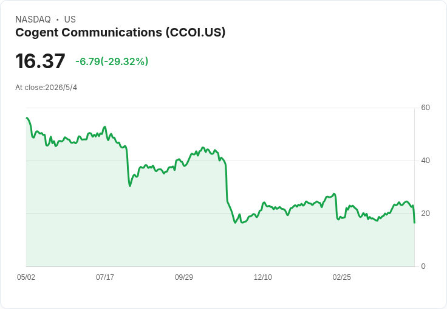Screen dimensions: 447x309
Task: Click the -6.79(-29.32%) change value
Action: (112, 61)
